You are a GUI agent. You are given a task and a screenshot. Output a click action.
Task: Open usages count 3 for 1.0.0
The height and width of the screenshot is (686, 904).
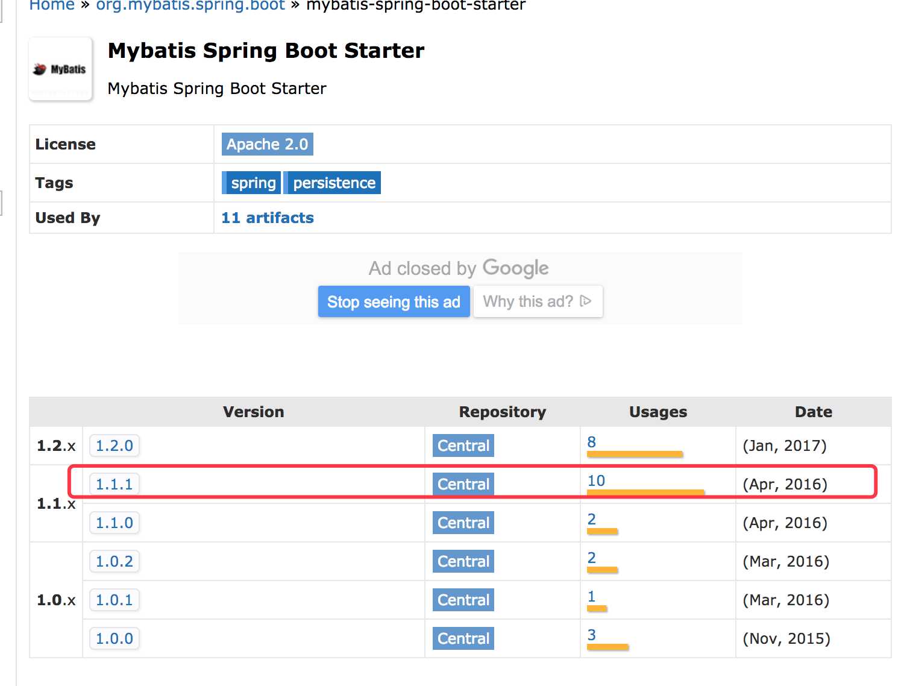[x=592, y=635]
